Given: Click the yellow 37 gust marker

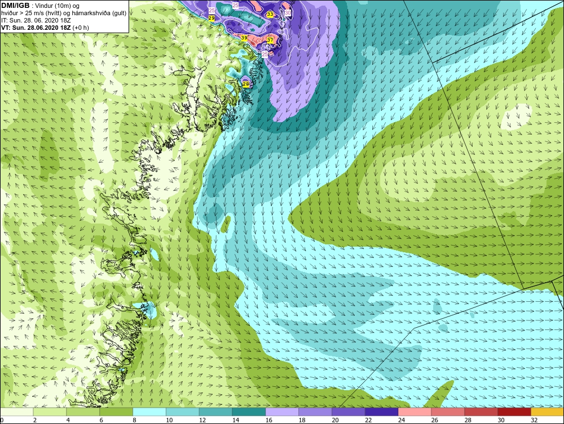Looking at the screenshot, I should pos(270,40).
